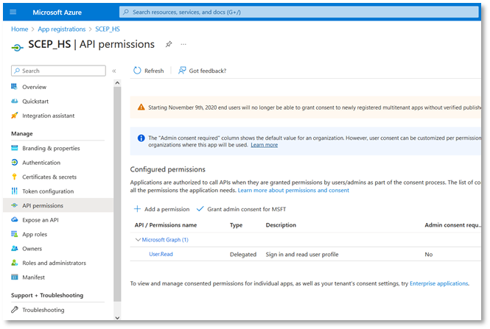Open Branding & properties section
This screenshot has height=329, width=490.
pyautogui.click(x=51, y=148)
